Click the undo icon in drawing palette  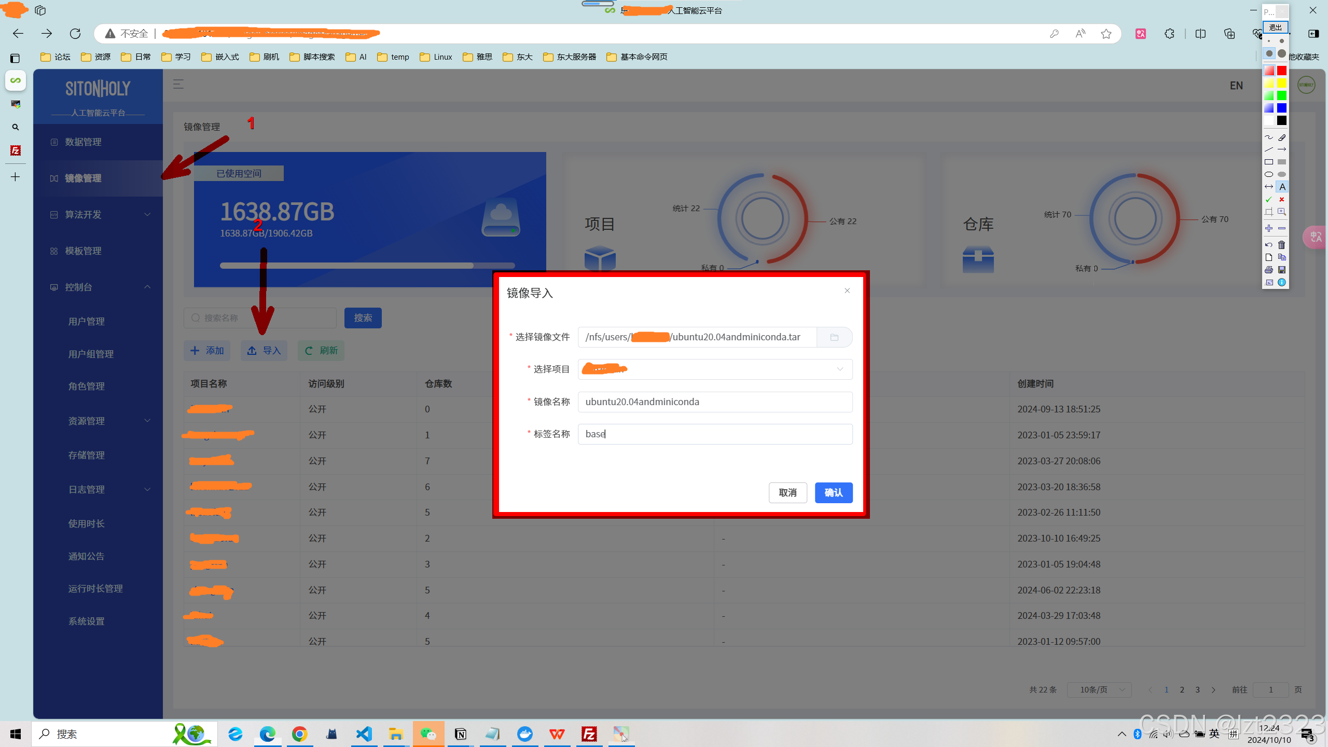point(1269,245)
